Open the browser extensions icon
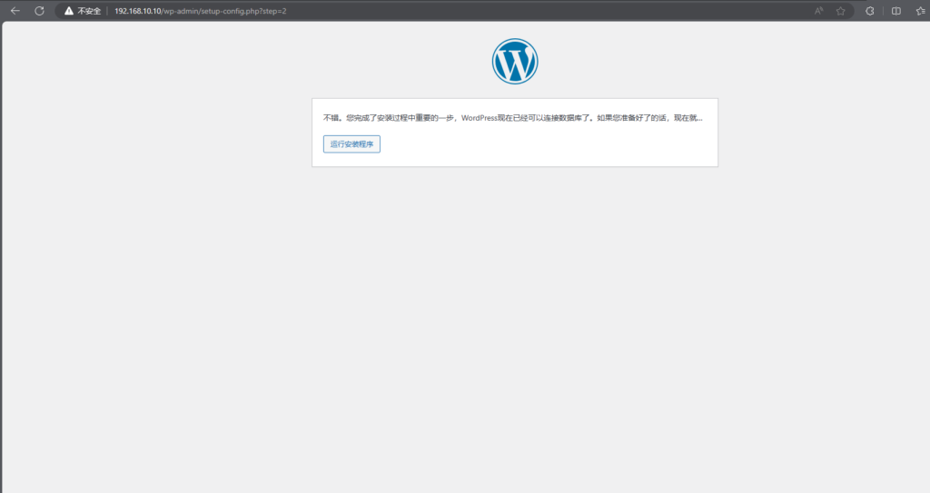Screen dimensions: 930x493 [869, 11]
